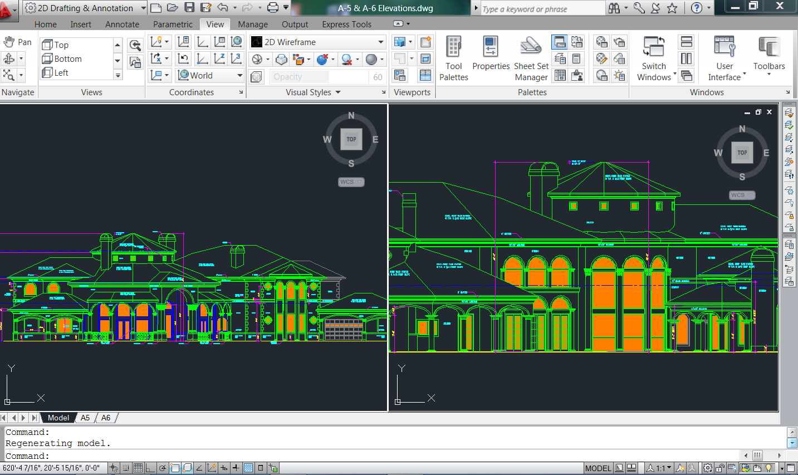Toggle Ortho Mode in status bar
The image size is (798, 475).
point(150,468)
